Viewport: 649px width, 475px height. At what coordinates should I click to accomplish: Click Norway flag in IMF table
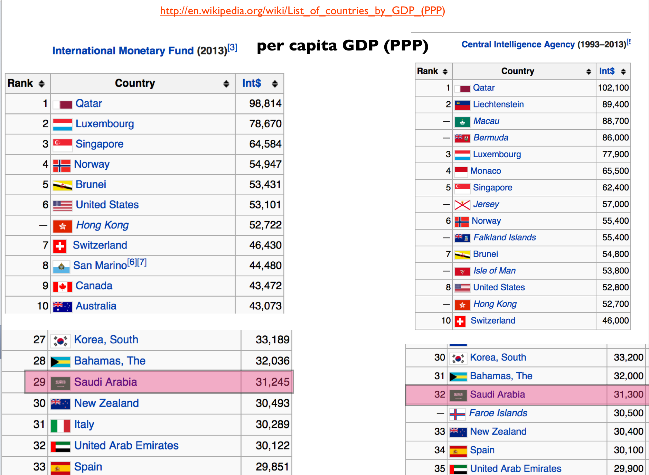(62, 166)
